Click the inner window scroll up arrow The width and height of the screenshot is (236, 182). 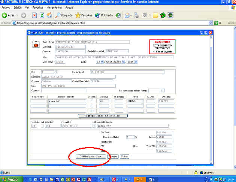(211, 37)
